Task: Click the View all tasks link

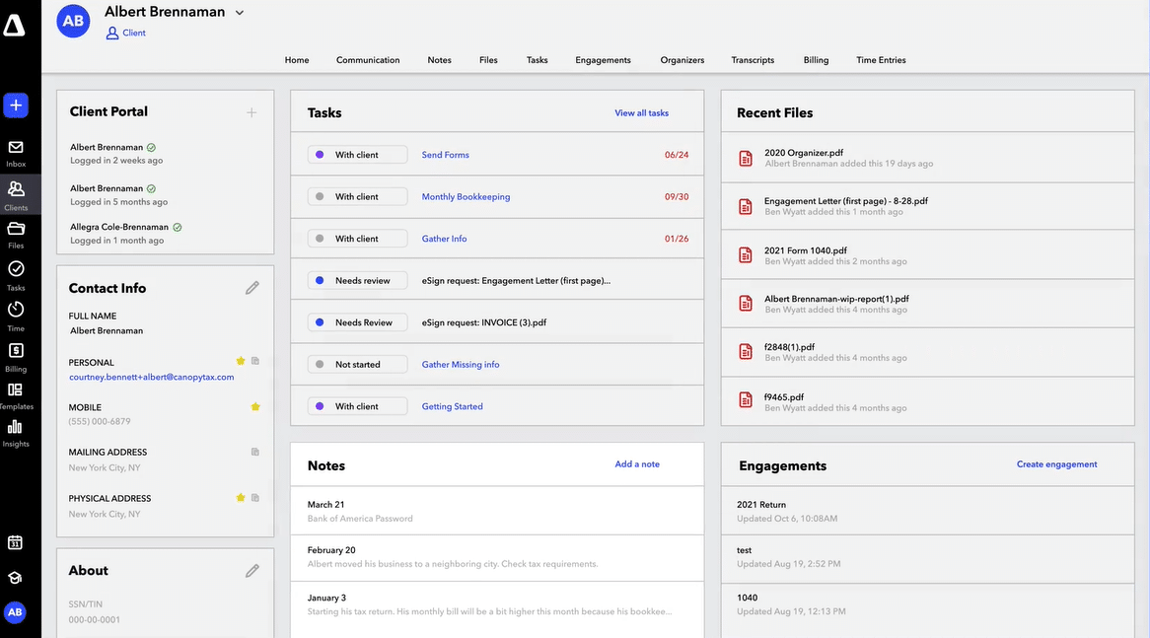Action: (x=641, y=112)
